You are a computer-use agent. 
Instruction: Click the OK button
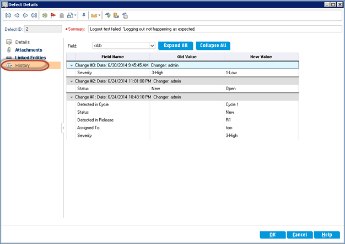pos(272,234)
